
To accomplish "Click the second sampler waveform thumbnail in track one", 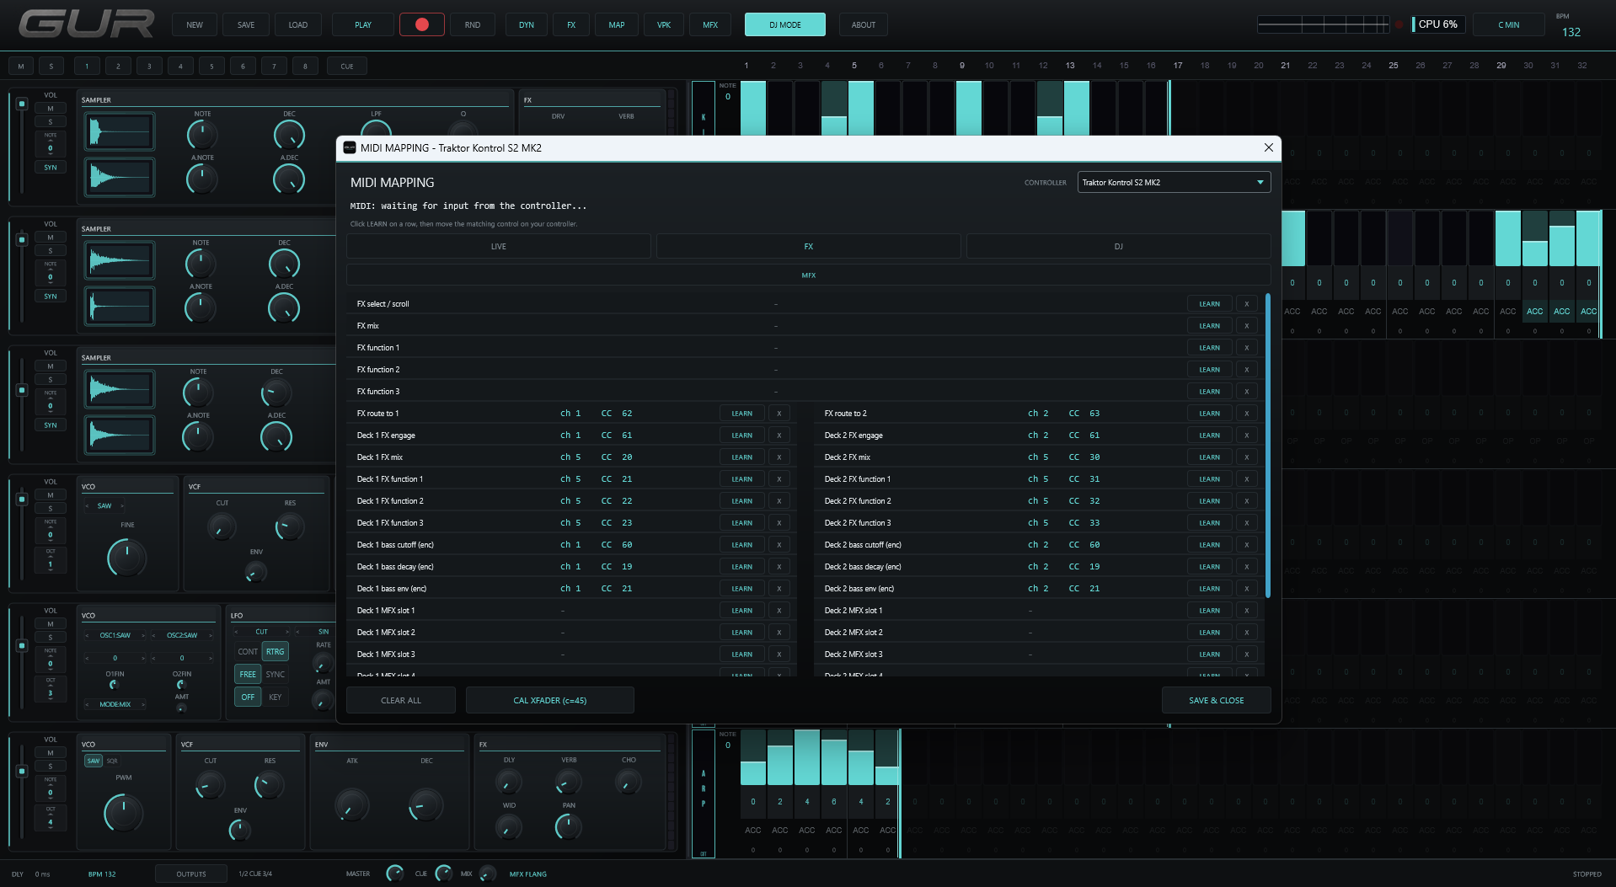I will click(120, 177).
